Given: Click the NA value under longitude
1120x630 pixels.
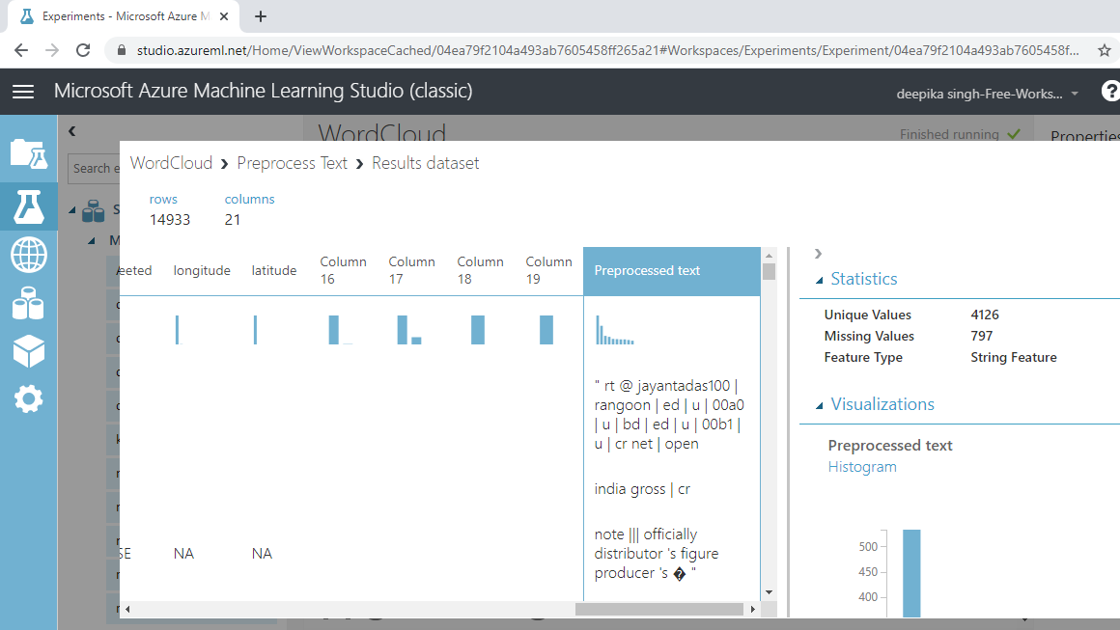Looking at the screenshot, I should click(x=183, y=554).
